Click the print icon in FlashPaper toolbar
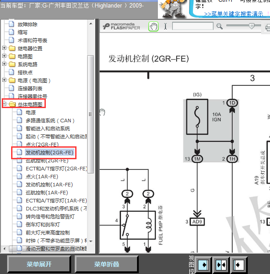This screenshot has height=274, width=270. click(x=267, y=28)
